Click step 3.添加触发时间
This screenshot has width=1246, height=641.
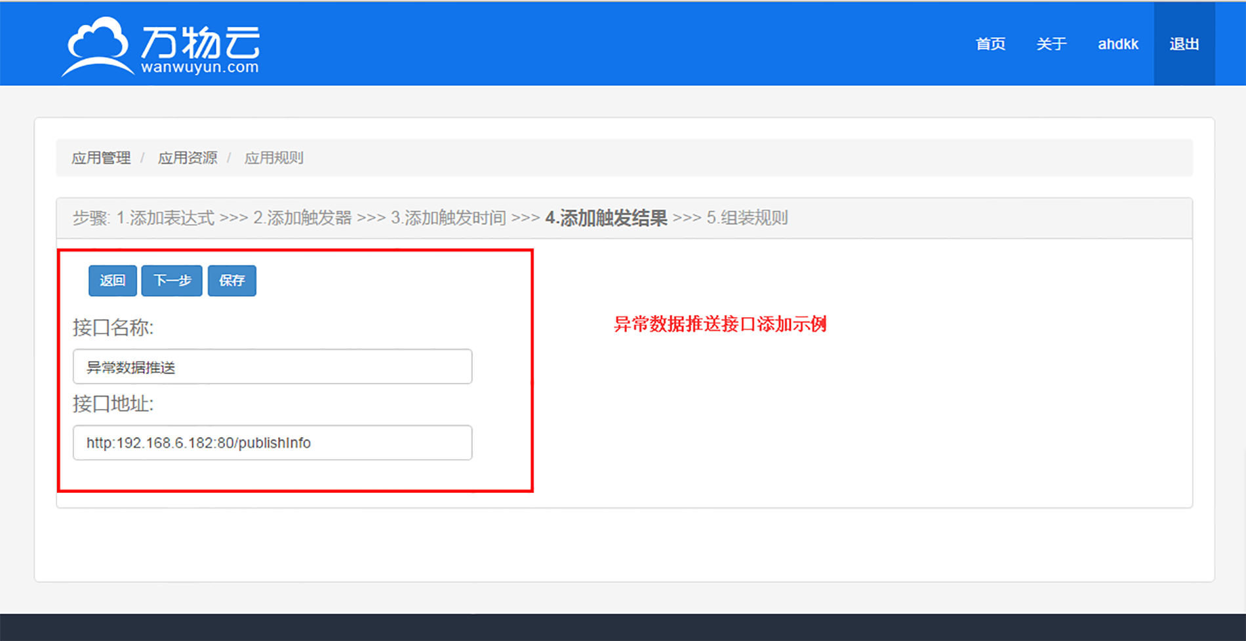coord(449,218)
